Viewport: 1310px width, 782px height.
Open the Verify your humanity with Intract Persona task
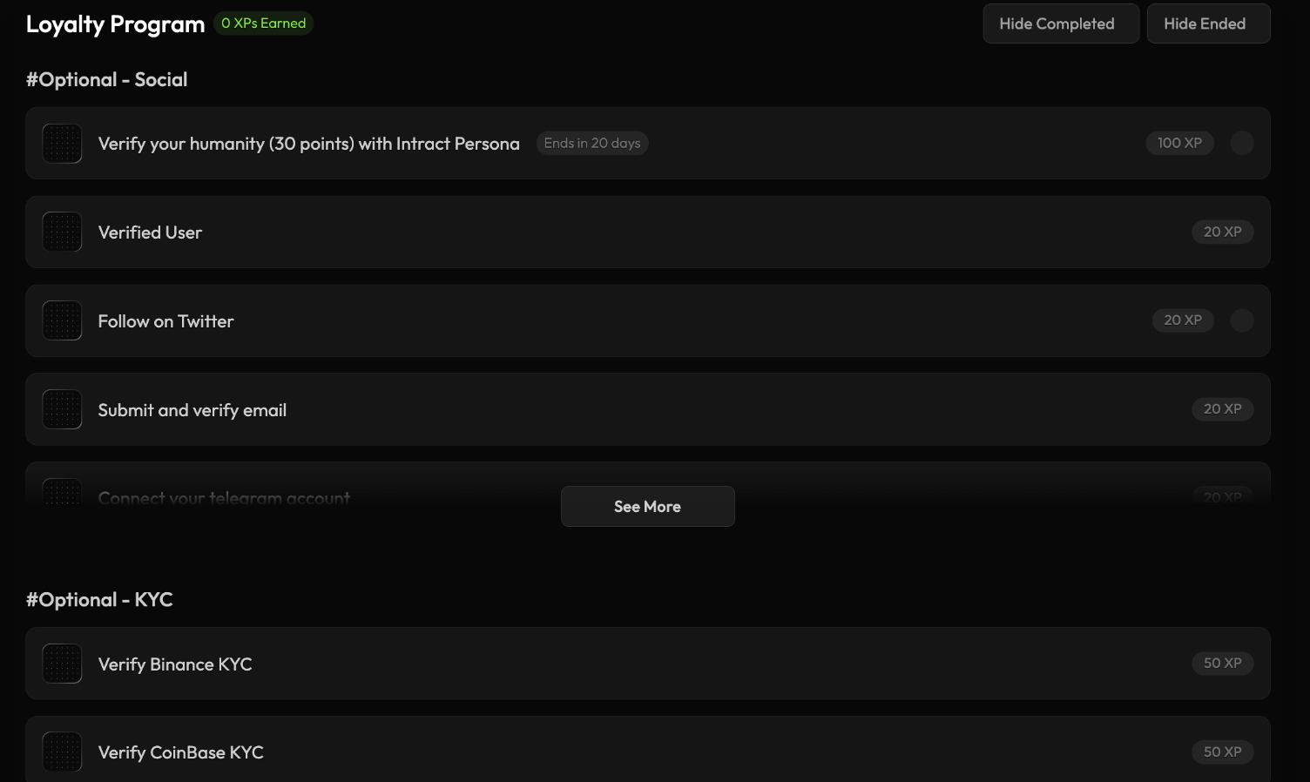[x=308, y=144]
